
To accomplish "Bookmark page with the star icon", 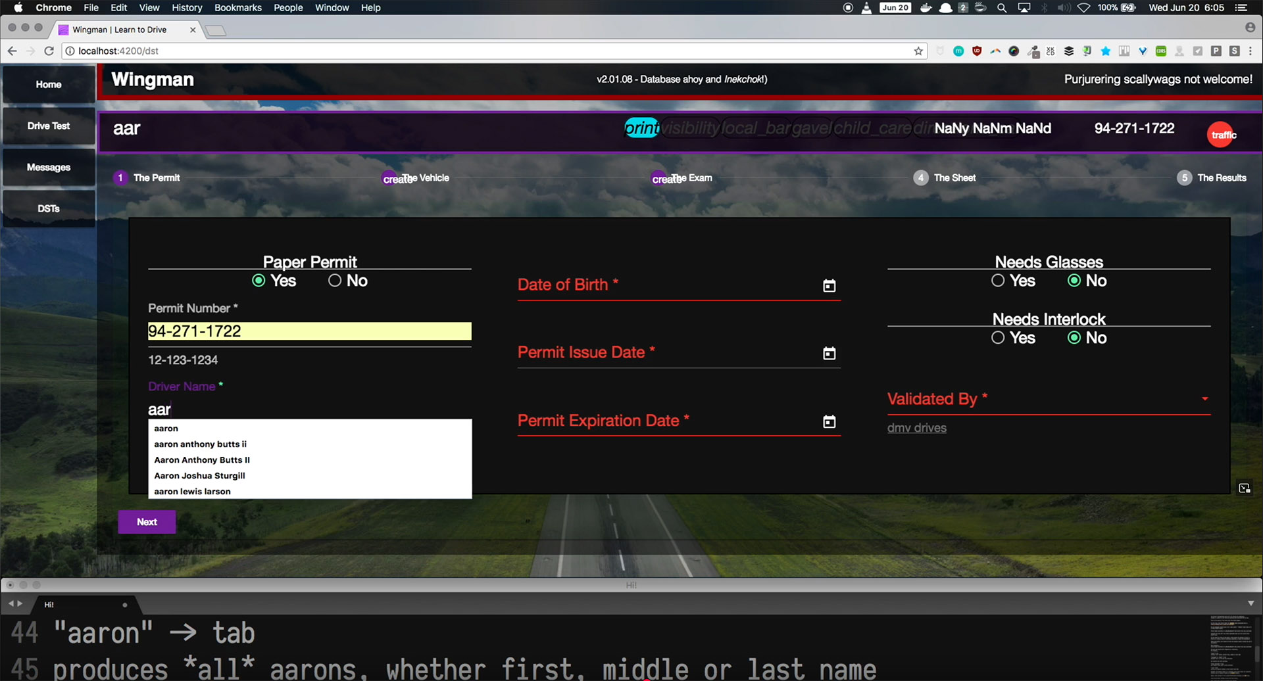I will [918, 51].
